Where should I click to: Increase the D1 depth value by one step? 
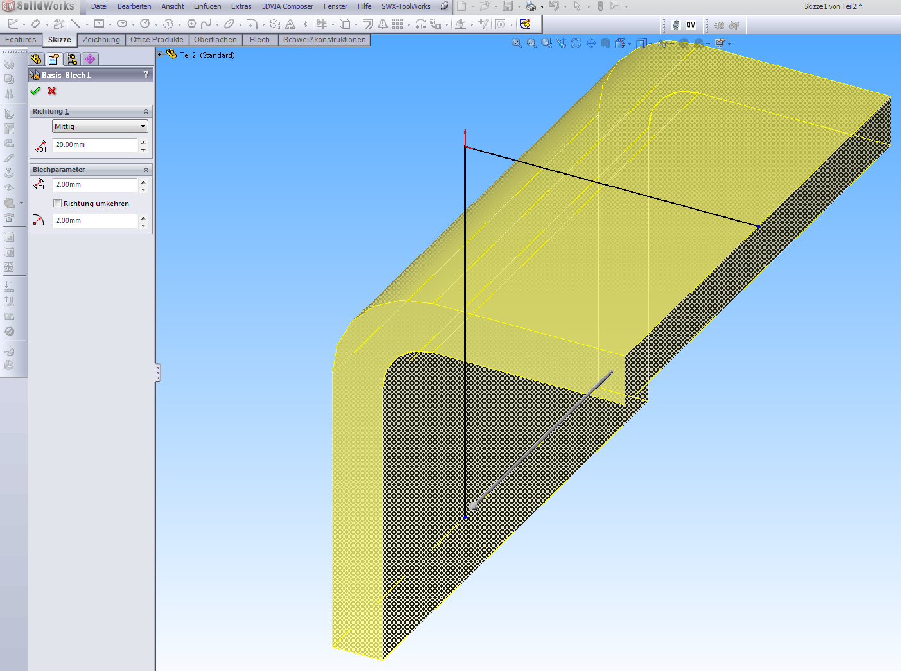coord(143,142)
